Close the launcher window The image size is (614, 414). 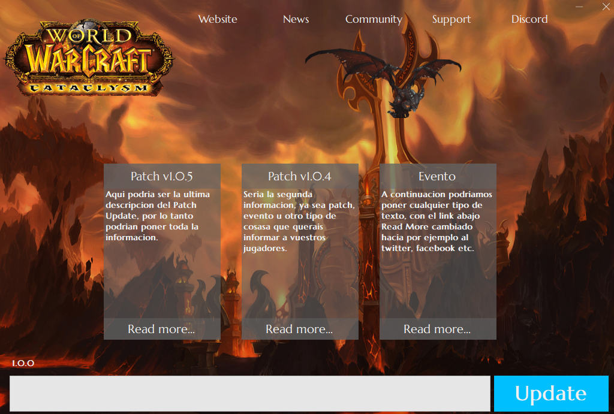coord(606,7)
